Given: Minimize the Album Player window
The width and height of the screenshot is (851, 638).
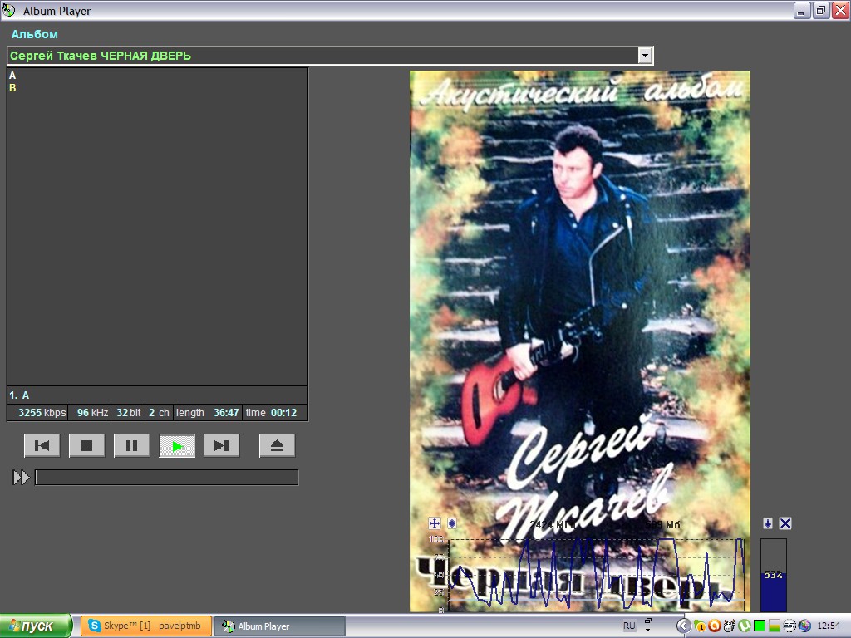Looking at the screenshot, I should (x=802, y=10).
